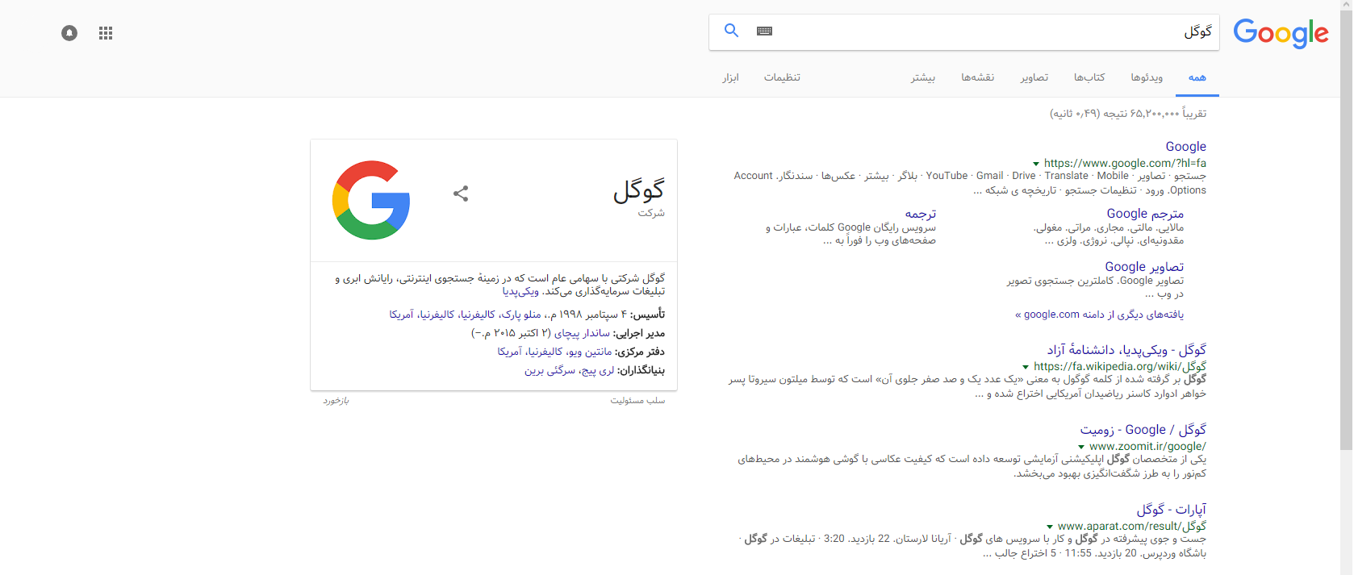Open تنظیمات settings menu
Image resolution: width=1354 pixels, height=575 pixels.
(782, 77)
